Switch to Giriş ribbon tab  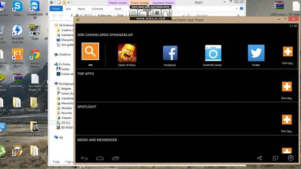(x=68, y=9)
